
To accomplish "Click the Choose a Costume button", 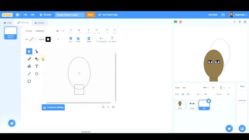I will (12, 123).
